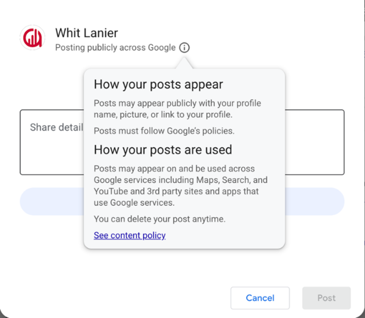This screenshot has height=318, width=365.
Task: Click the How your posts appear heading
Action: coord(158,84)
